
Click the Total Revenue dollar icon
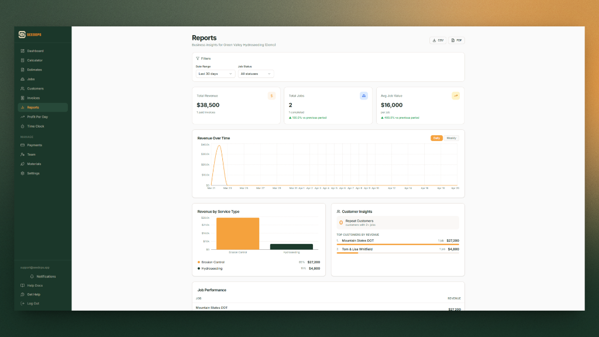click(271, 96)
